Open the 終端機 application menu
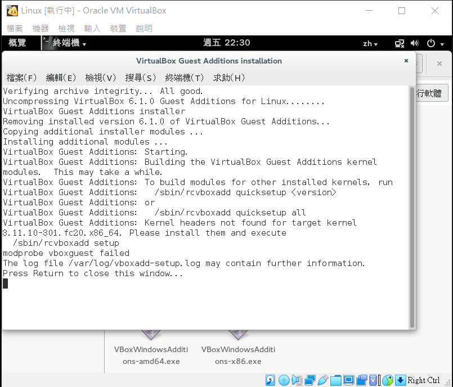 (x=65, y=43)
